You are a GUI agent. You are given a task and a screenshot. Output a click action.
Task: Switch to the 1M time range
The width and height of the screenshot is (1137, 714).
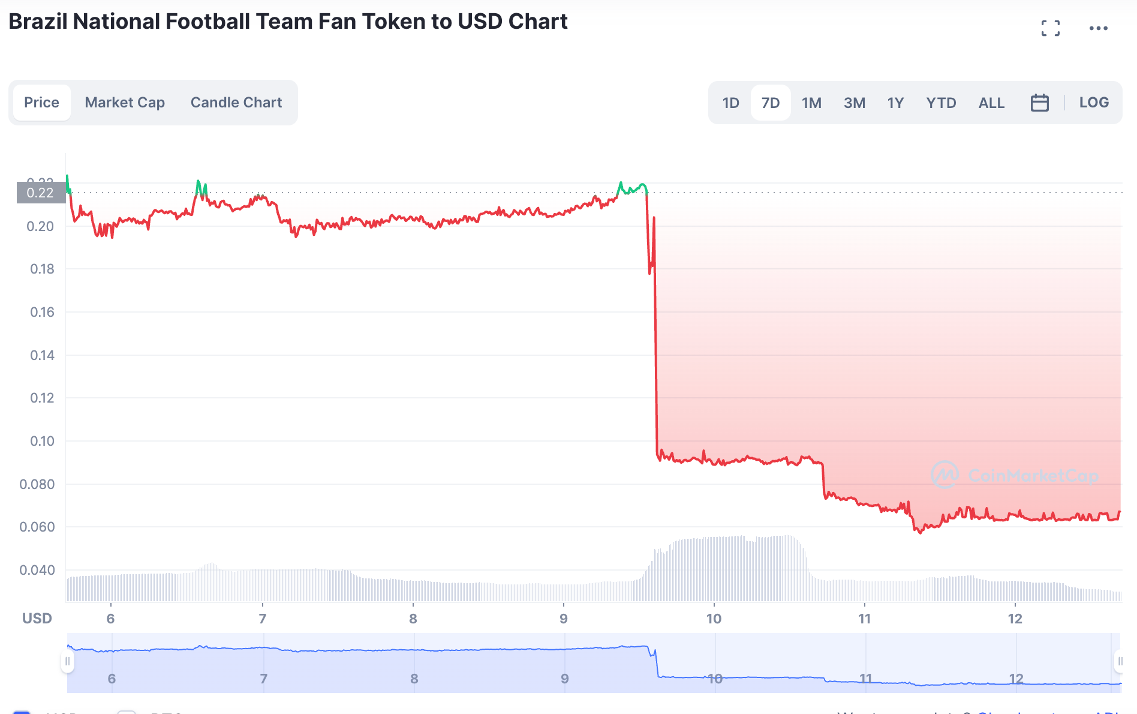coord(811,102)
